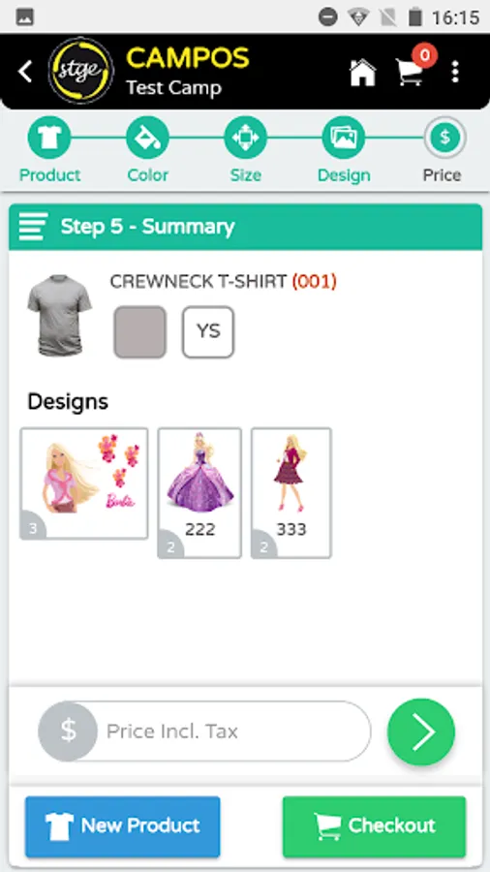
Task: Open the shopping cart icon
Action: click(410, 73)
